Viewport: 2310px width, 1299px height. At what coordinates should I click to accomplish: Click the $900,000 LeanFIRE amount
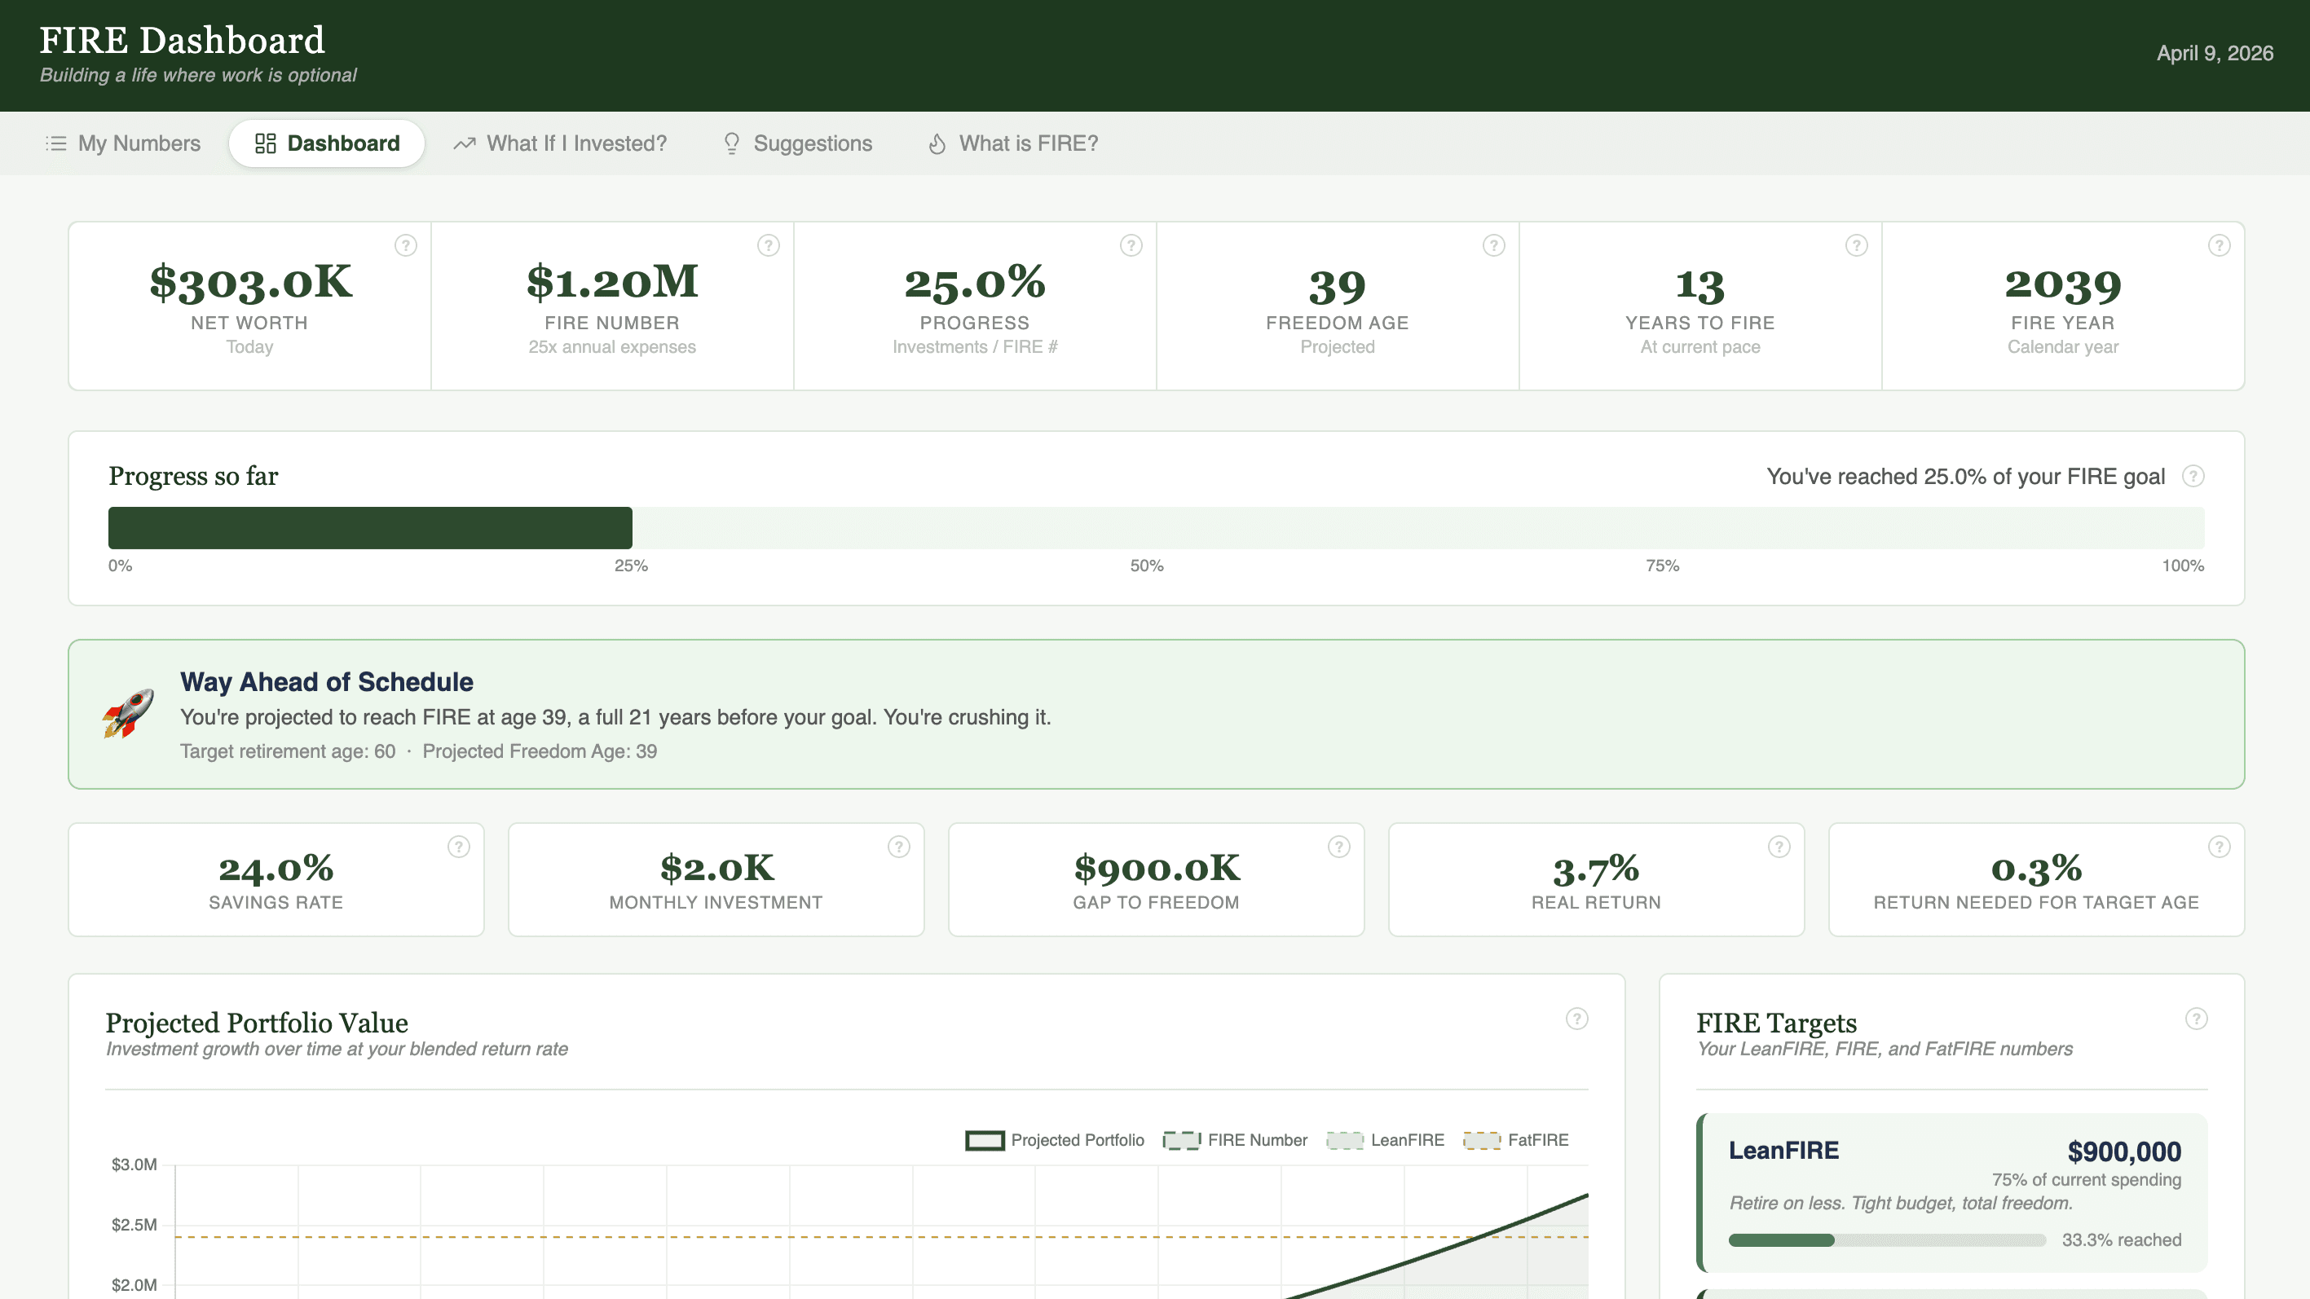2124,1152
